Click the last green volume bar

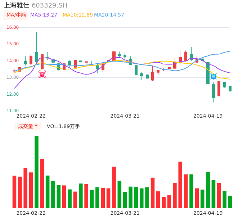tap(230, 202)
